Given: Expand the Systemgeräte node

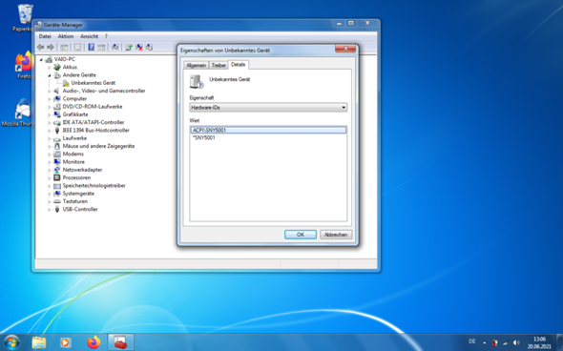Looking at the screenshot, I should click(50, 194).
